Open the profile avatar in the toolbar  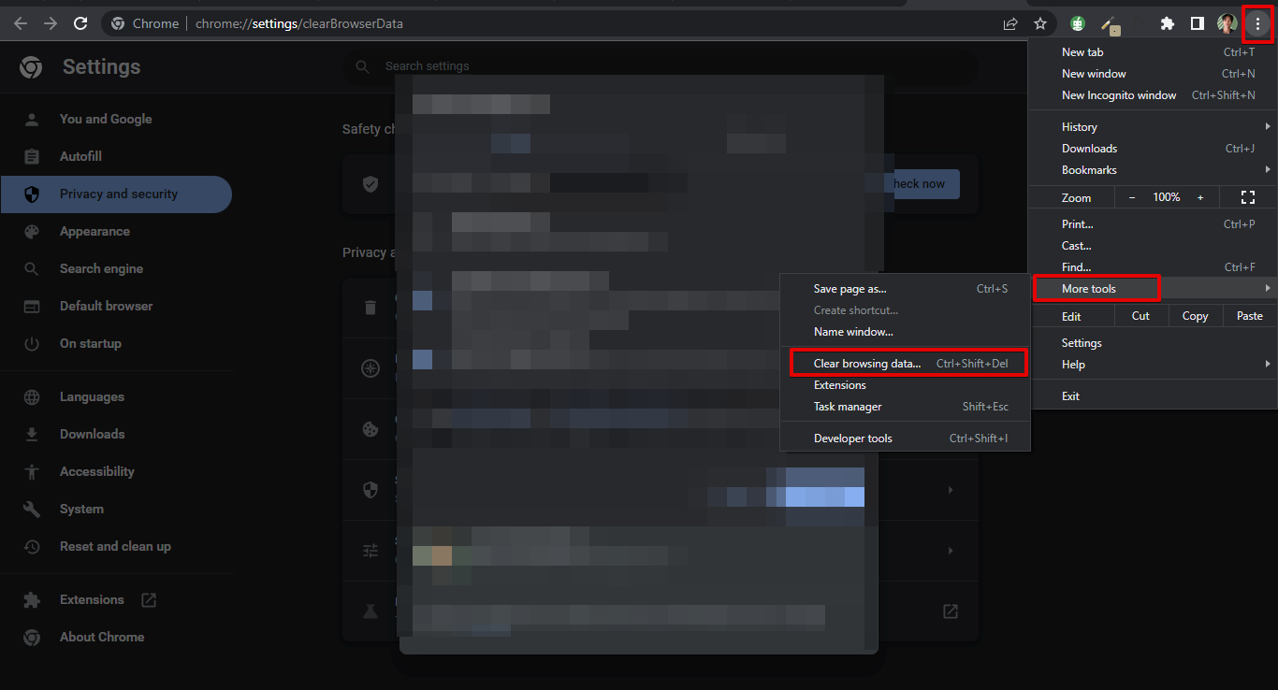click(x=1227, y=23)
